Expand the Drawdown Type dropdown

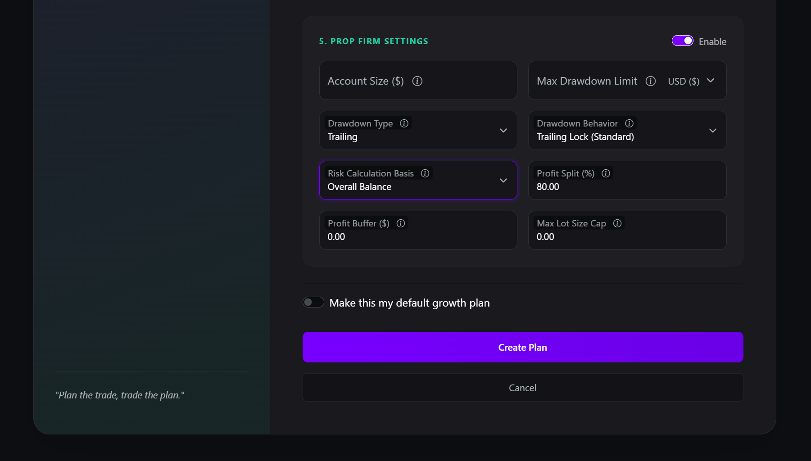click(x=503, y=131)
